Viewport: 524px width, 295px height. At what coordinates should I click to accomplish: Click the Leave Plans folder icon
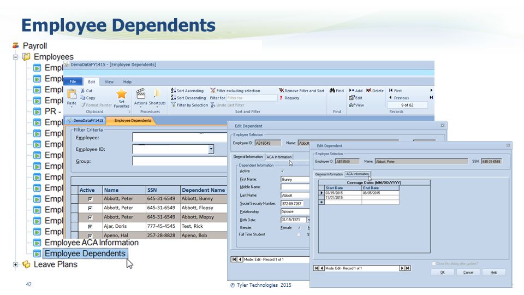[x=26, y=264]
